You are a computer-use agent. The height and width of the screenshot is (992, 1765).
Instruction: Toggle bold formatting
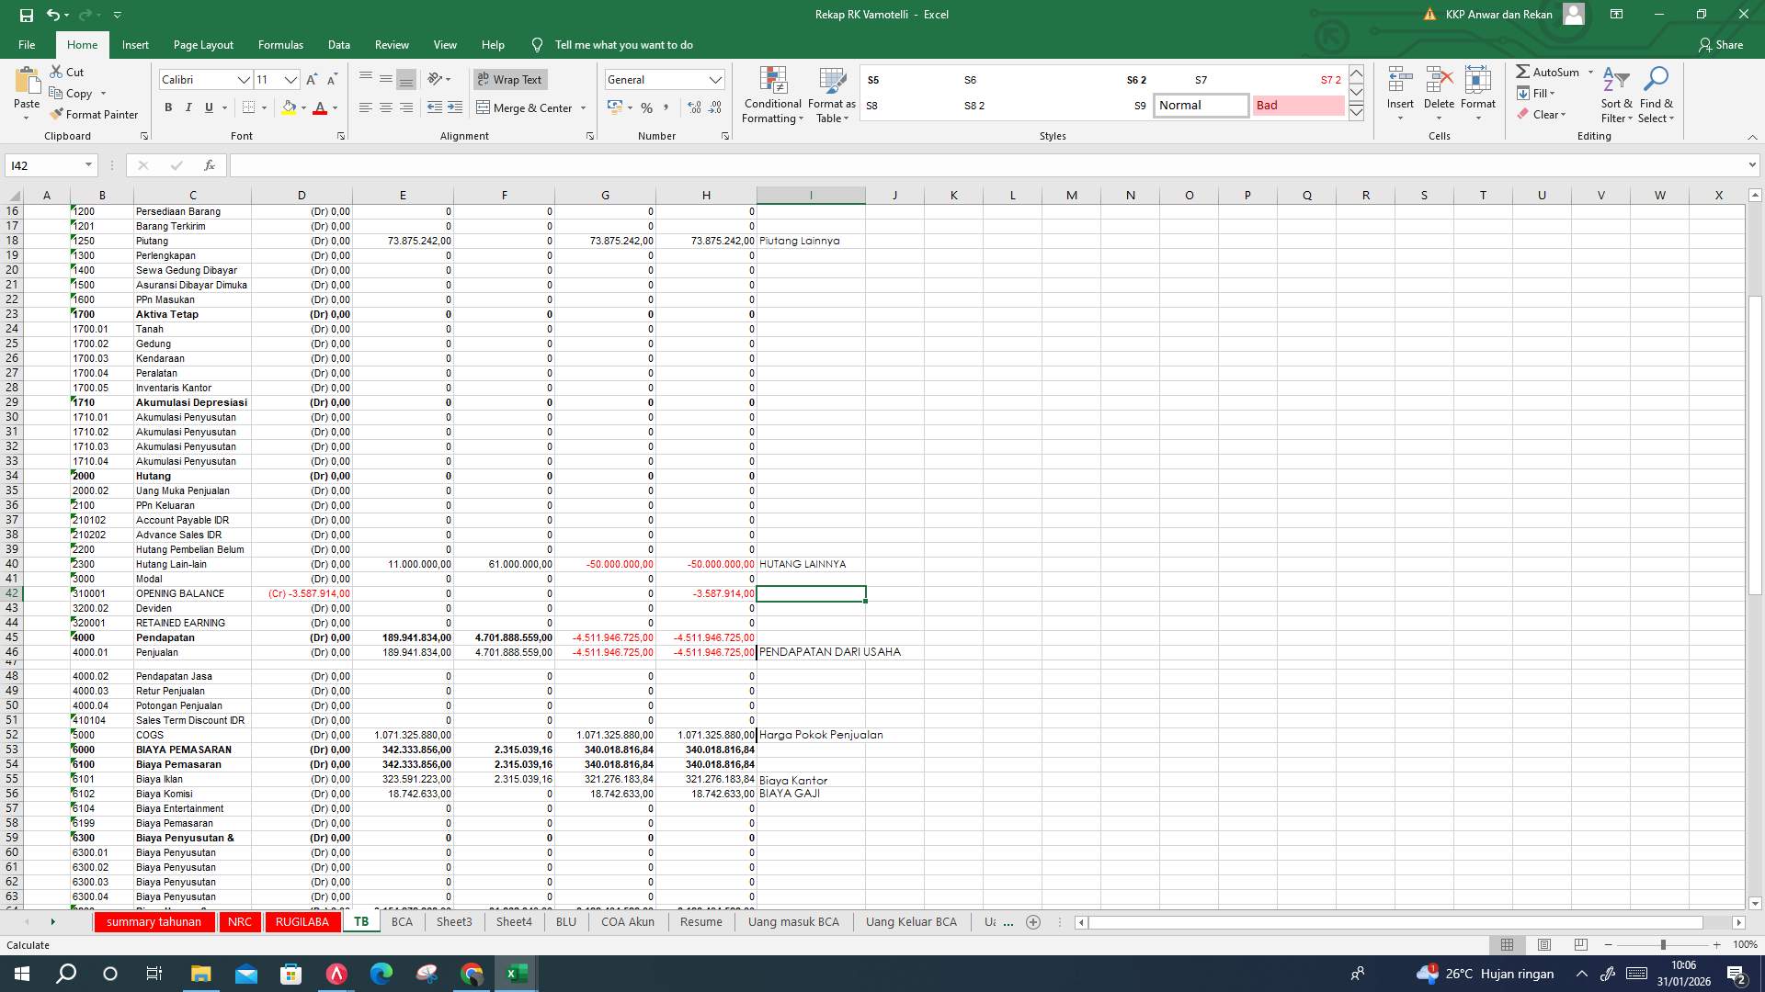pos(168,107)
